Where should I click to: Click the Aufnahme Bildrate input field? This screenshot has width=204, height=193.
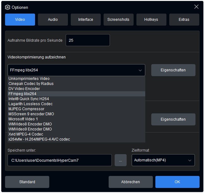87,40
